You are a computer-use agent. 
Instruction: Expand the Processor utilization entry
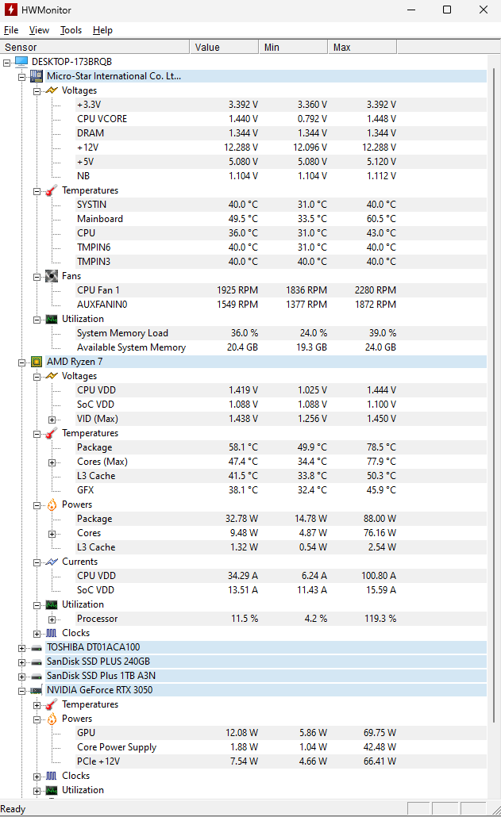point(52,619)
